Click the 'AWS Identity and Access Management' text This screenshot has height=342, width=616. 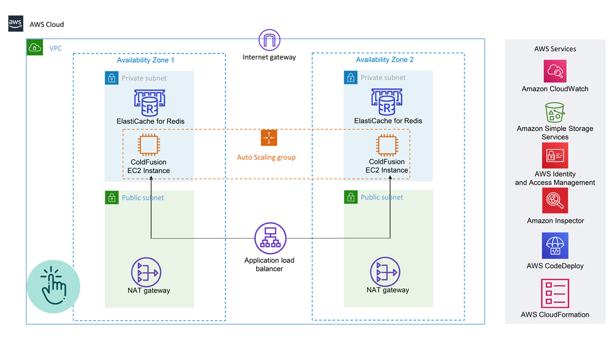tap(555, 179)
